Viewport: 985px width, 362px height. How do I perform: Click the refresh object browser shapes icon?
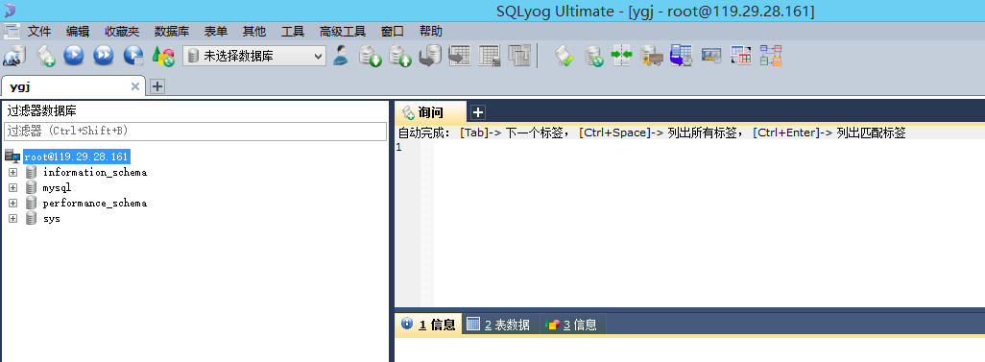pyautogui.click(x=163, y=56)
